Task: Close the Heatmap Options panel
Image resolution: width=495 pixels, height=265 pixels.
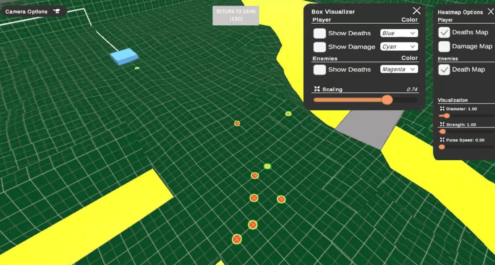Action: (x=491, y=12)
